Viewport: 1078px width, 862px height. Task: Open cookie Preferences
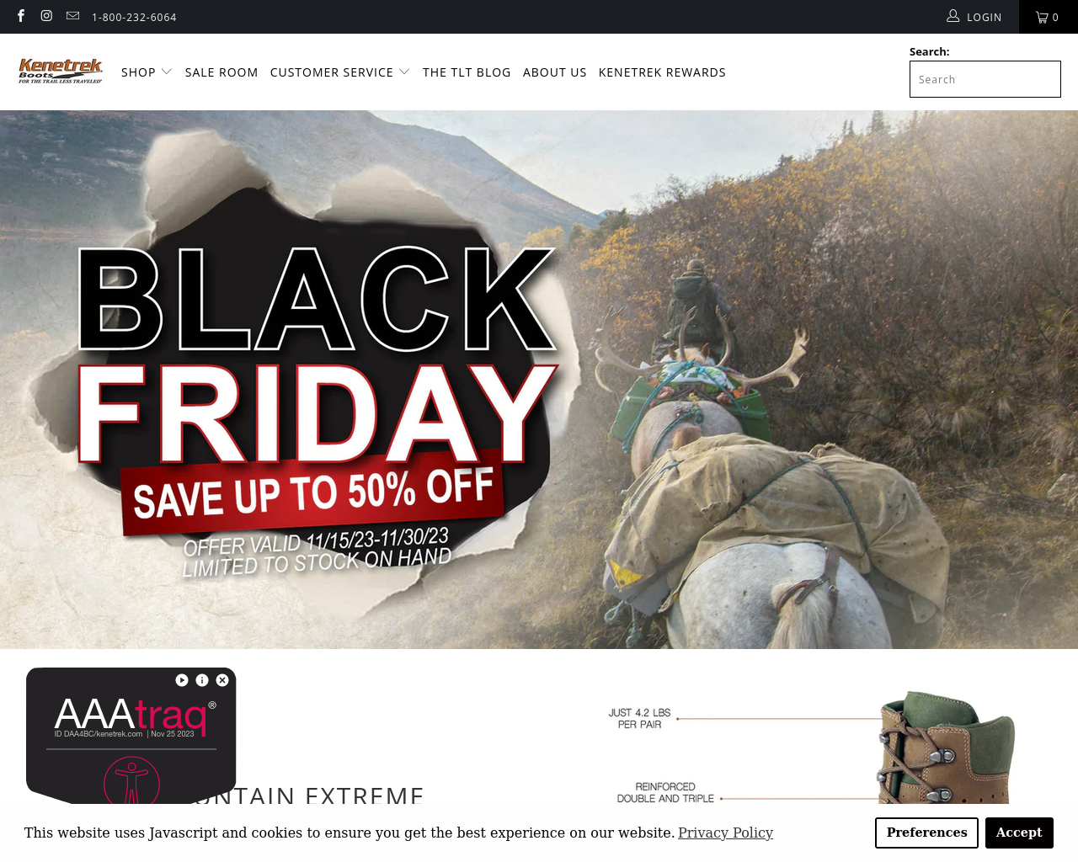pyautogui.click(x=926, y=833)
